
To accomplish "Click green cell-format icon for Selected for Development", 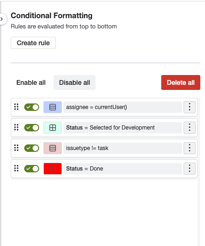I will pos(53,128).
